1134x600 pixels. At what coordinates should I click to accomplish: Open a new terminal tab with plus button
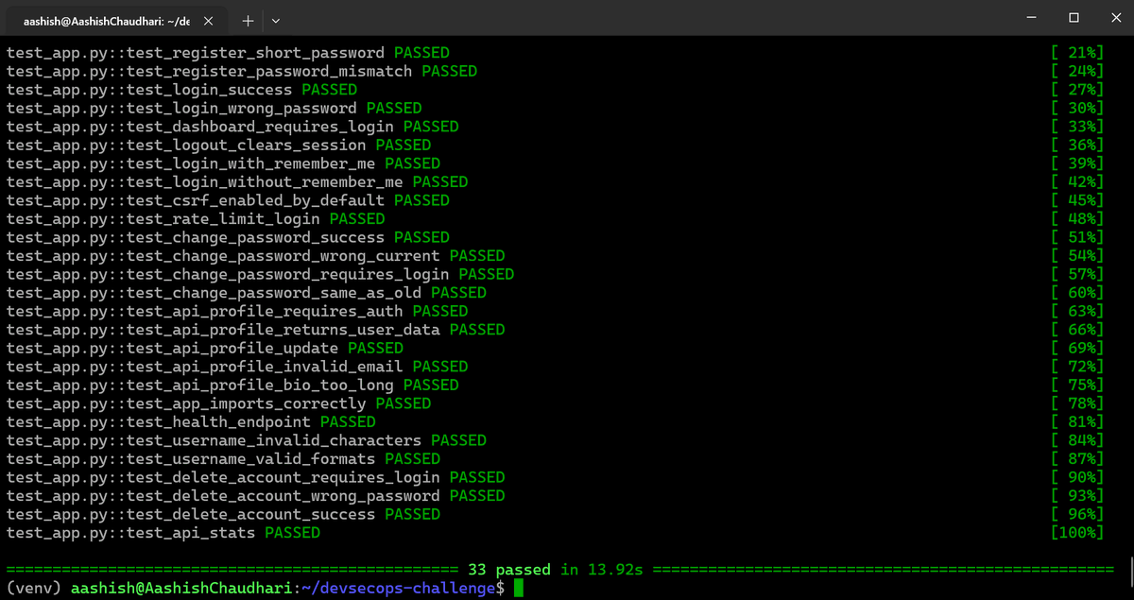click(248, 20)
